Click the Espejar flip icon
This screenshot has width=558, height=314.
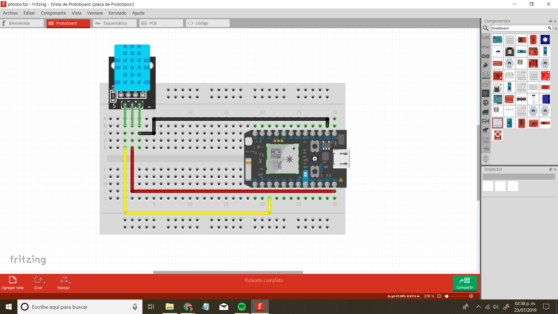[64, 280]
